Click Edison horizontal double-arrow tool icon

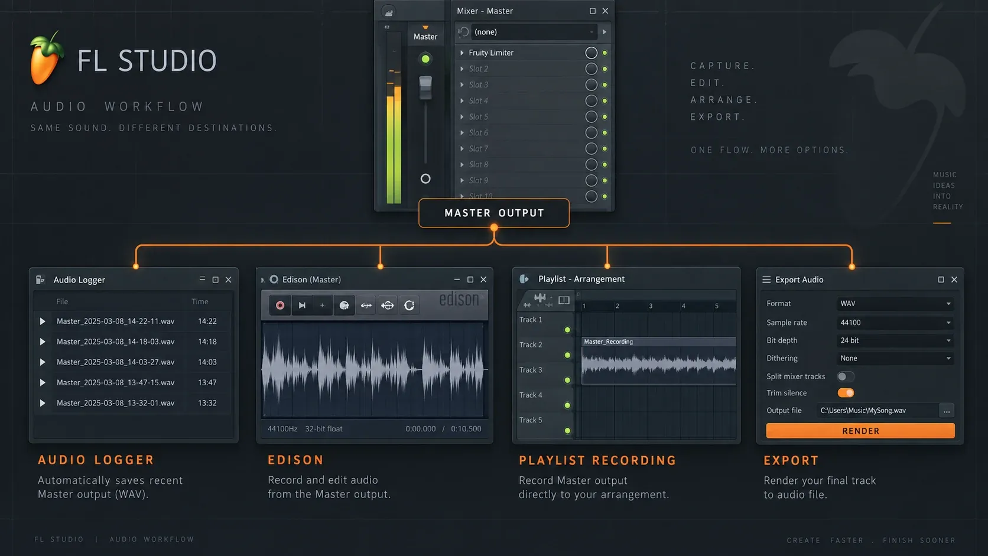(x=366, y=305)
